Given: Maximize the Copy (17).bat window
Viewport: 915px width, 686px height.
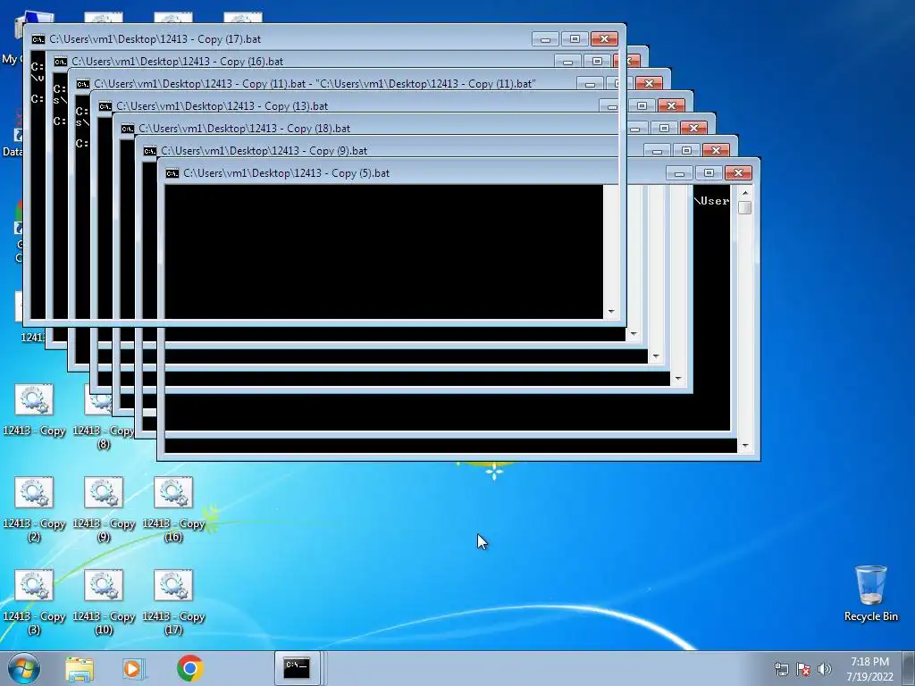Looking at the screenshot, I should click(575, 39).
